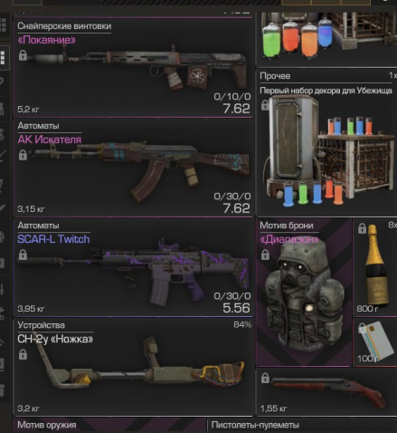
Task: Click the lock icon on the champagne bottle
Action: [362, 228]
